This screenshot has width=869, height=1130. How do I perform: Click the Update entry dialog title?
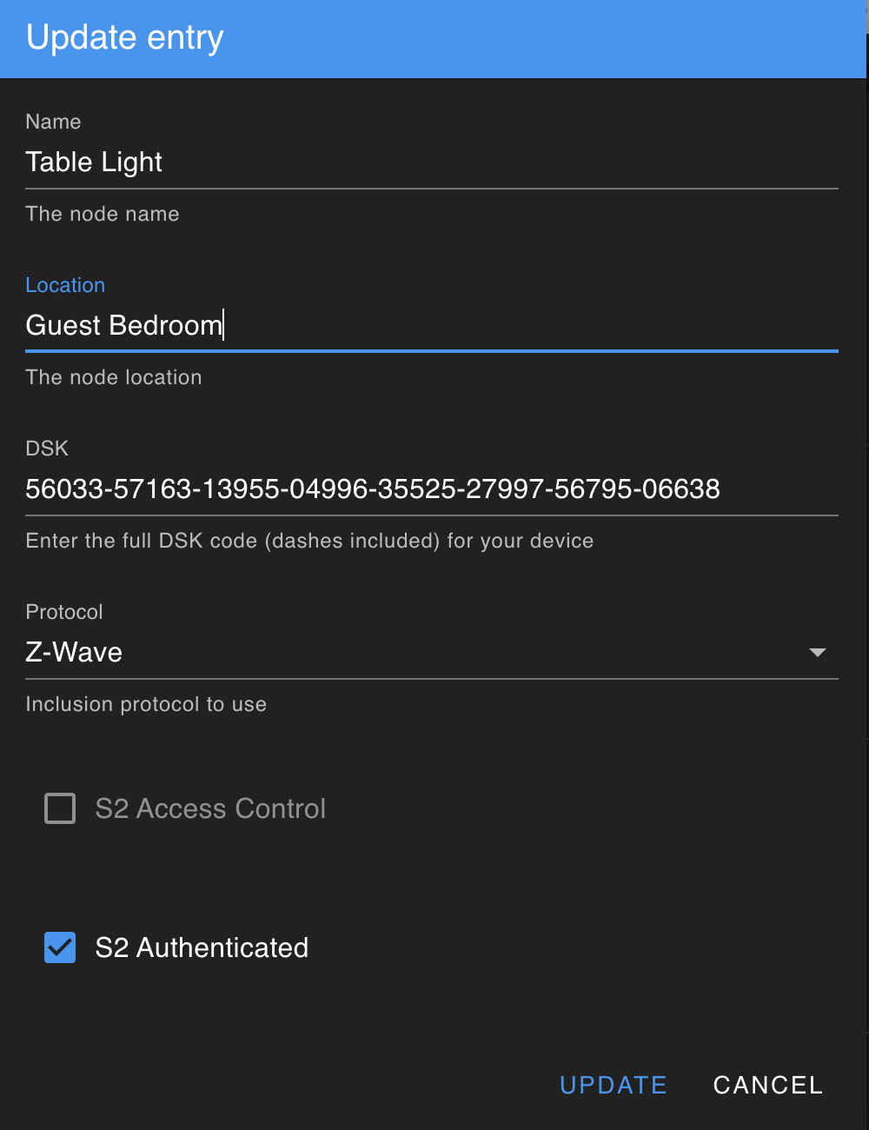pos(125,37)
